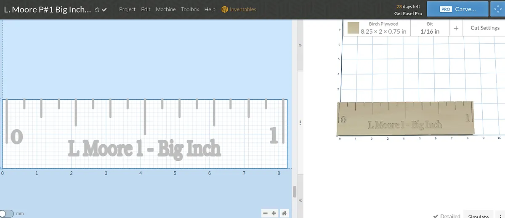Click the Simulate button
Image resolution: width=505 pixels, height=218 pixels.
coord(478,216)
